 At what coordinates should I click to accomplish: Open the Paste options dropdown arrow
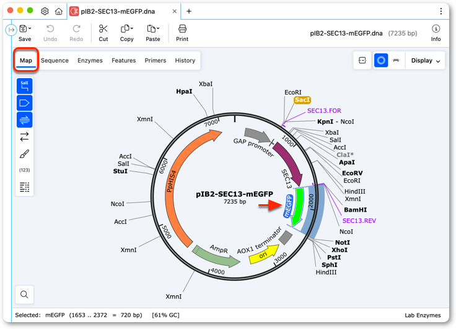pyautogui.click(x=158, y=29)
